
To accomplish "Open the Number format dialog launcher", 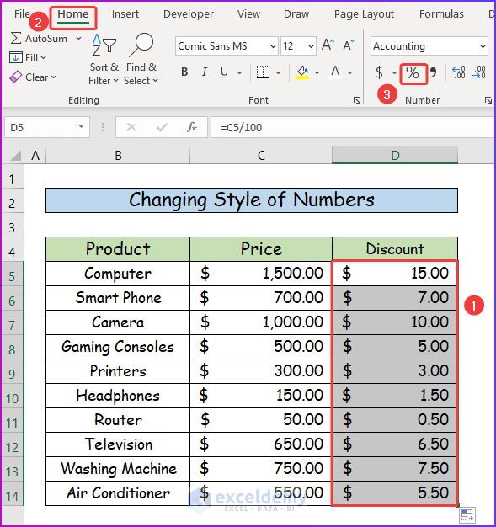I will point(488,100).
